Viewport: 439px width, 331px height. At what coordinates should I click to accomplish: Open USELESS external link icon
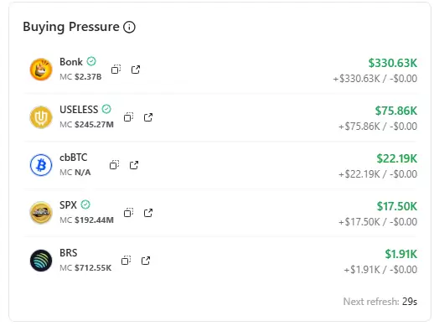pos(148,117)
